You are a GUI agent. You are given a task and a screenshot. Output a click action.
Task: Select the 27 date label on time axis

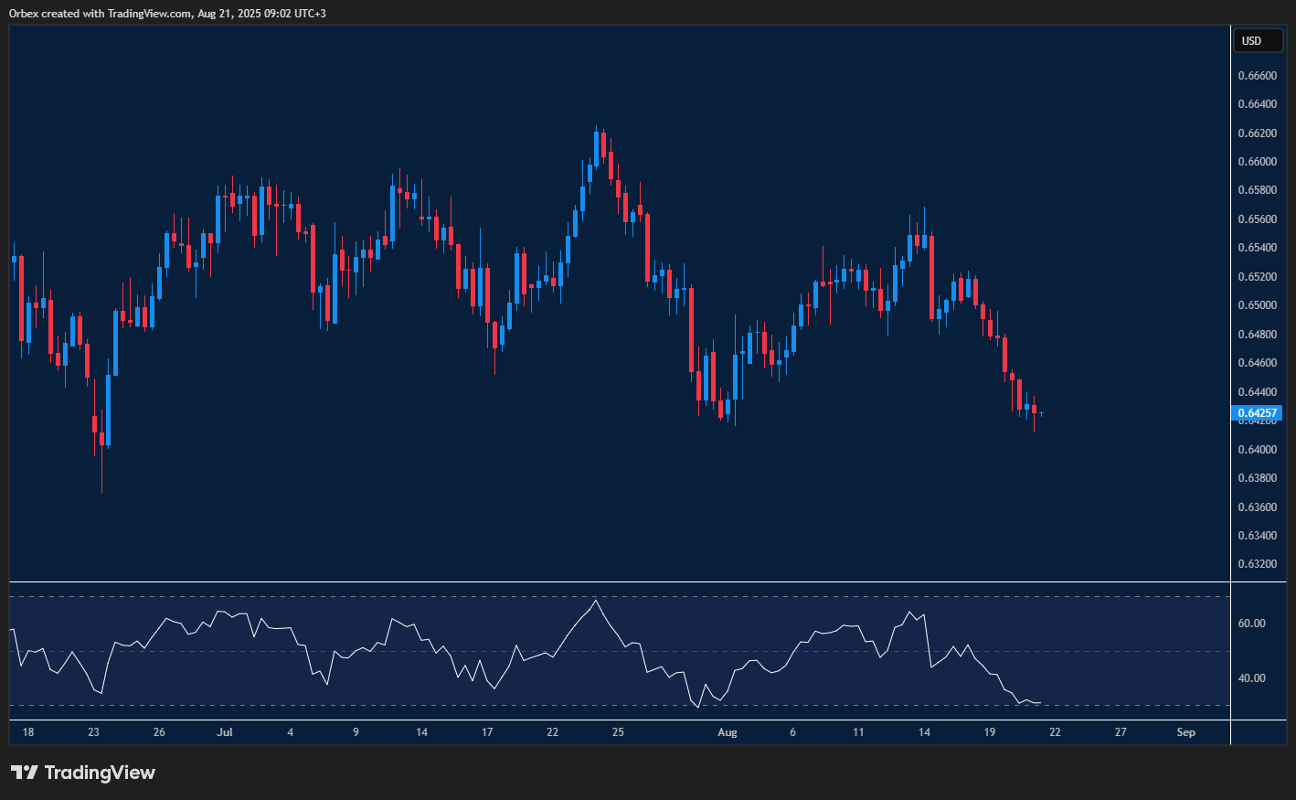(x=1121, y=732)
